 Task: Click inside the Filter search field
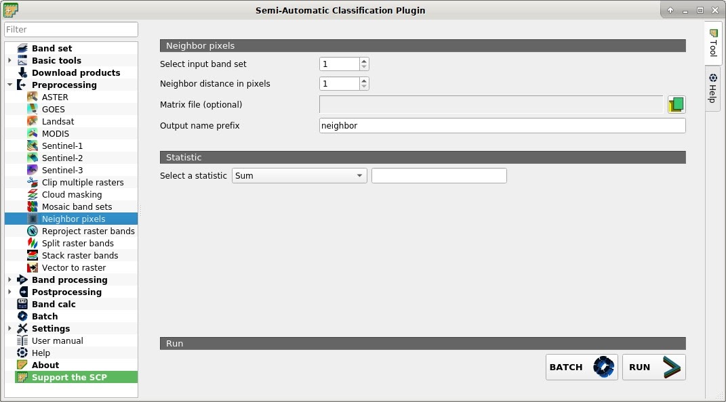click(70, 29)
